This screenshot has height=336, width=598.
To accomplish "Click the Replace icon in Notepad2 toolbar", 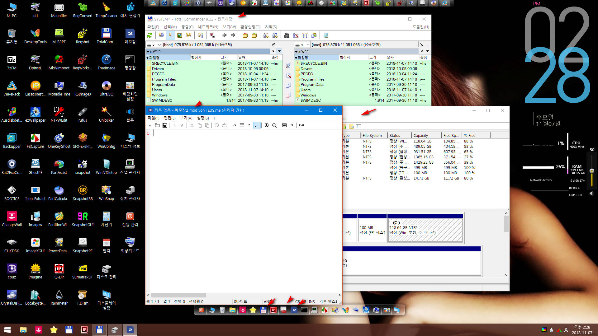I will pyautogui.click(x=224, y=125).
